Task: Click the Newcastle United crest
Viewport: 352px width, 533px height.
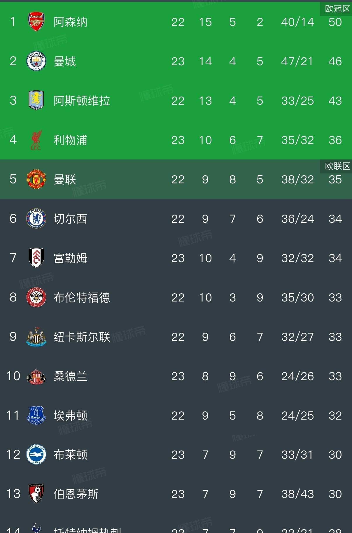Action: [x=36, y=337]
